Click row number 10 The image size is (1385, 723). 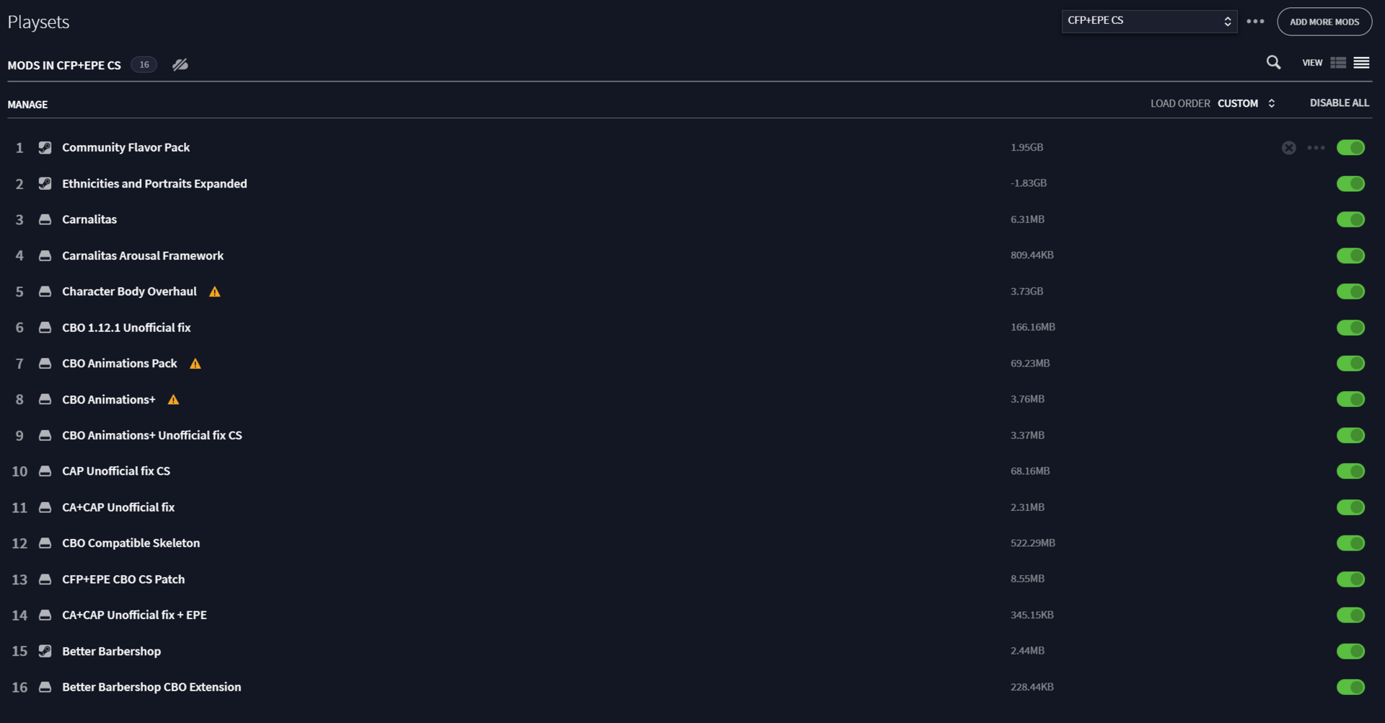point(19,472)
